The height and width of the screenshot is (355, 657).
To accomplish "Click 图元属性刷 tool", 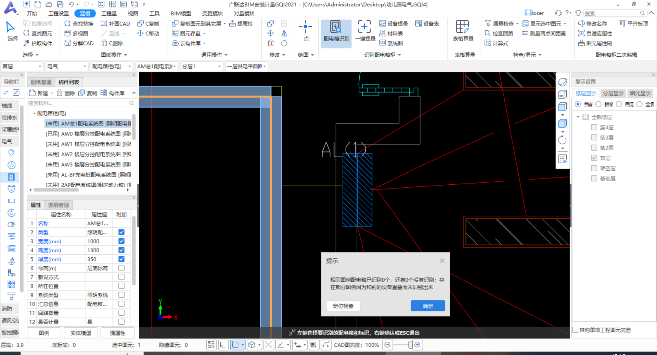I will coord(595,43).
